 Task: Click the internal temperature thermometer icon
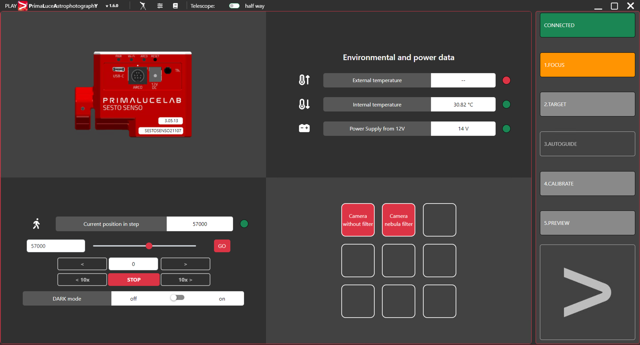coord(304,104)
